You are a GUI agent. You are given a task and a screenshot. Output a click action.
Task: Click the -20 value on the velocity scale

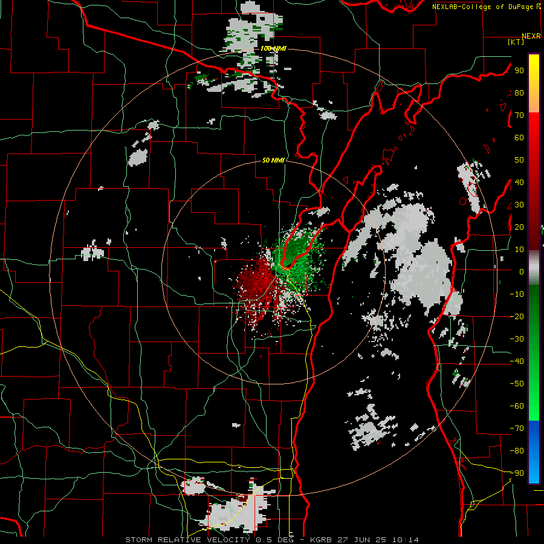pyautogui.click(x=517, y=316)
